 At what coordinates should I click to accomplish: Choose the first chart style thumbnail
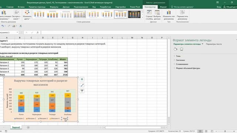[x=39, y=14]
